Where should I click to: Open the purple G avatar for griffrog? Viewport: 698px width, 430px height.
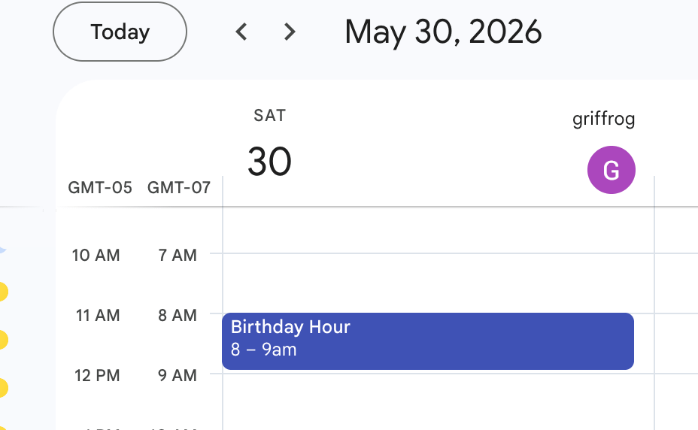coord(612,170)
